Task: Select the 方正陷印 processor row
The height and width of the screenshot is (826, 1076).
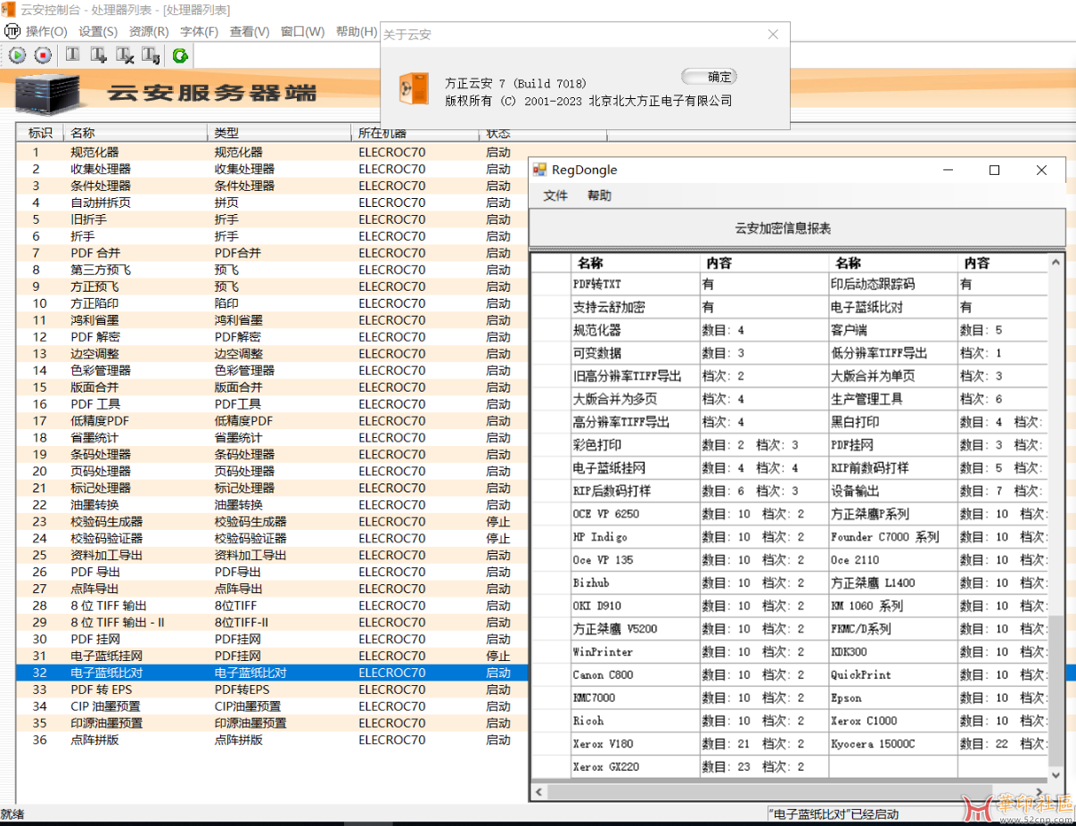Action: 94,303
